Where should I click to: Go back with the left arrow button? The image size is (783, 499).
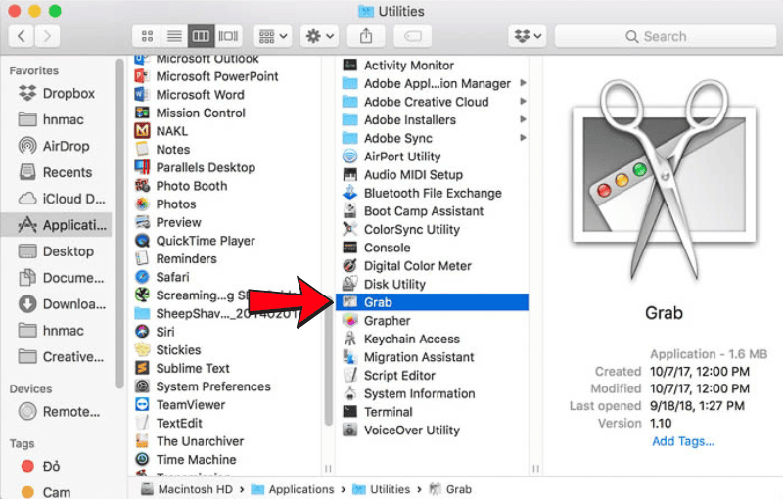(x=22, y=36)
